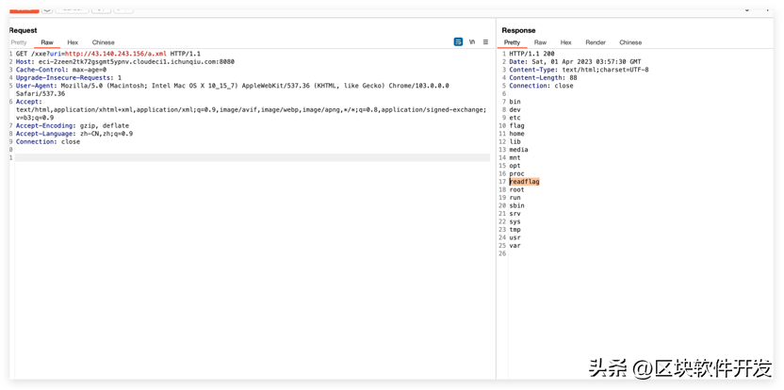
Task: Select the Raw tab in Request
Action: tap(46, 42)
